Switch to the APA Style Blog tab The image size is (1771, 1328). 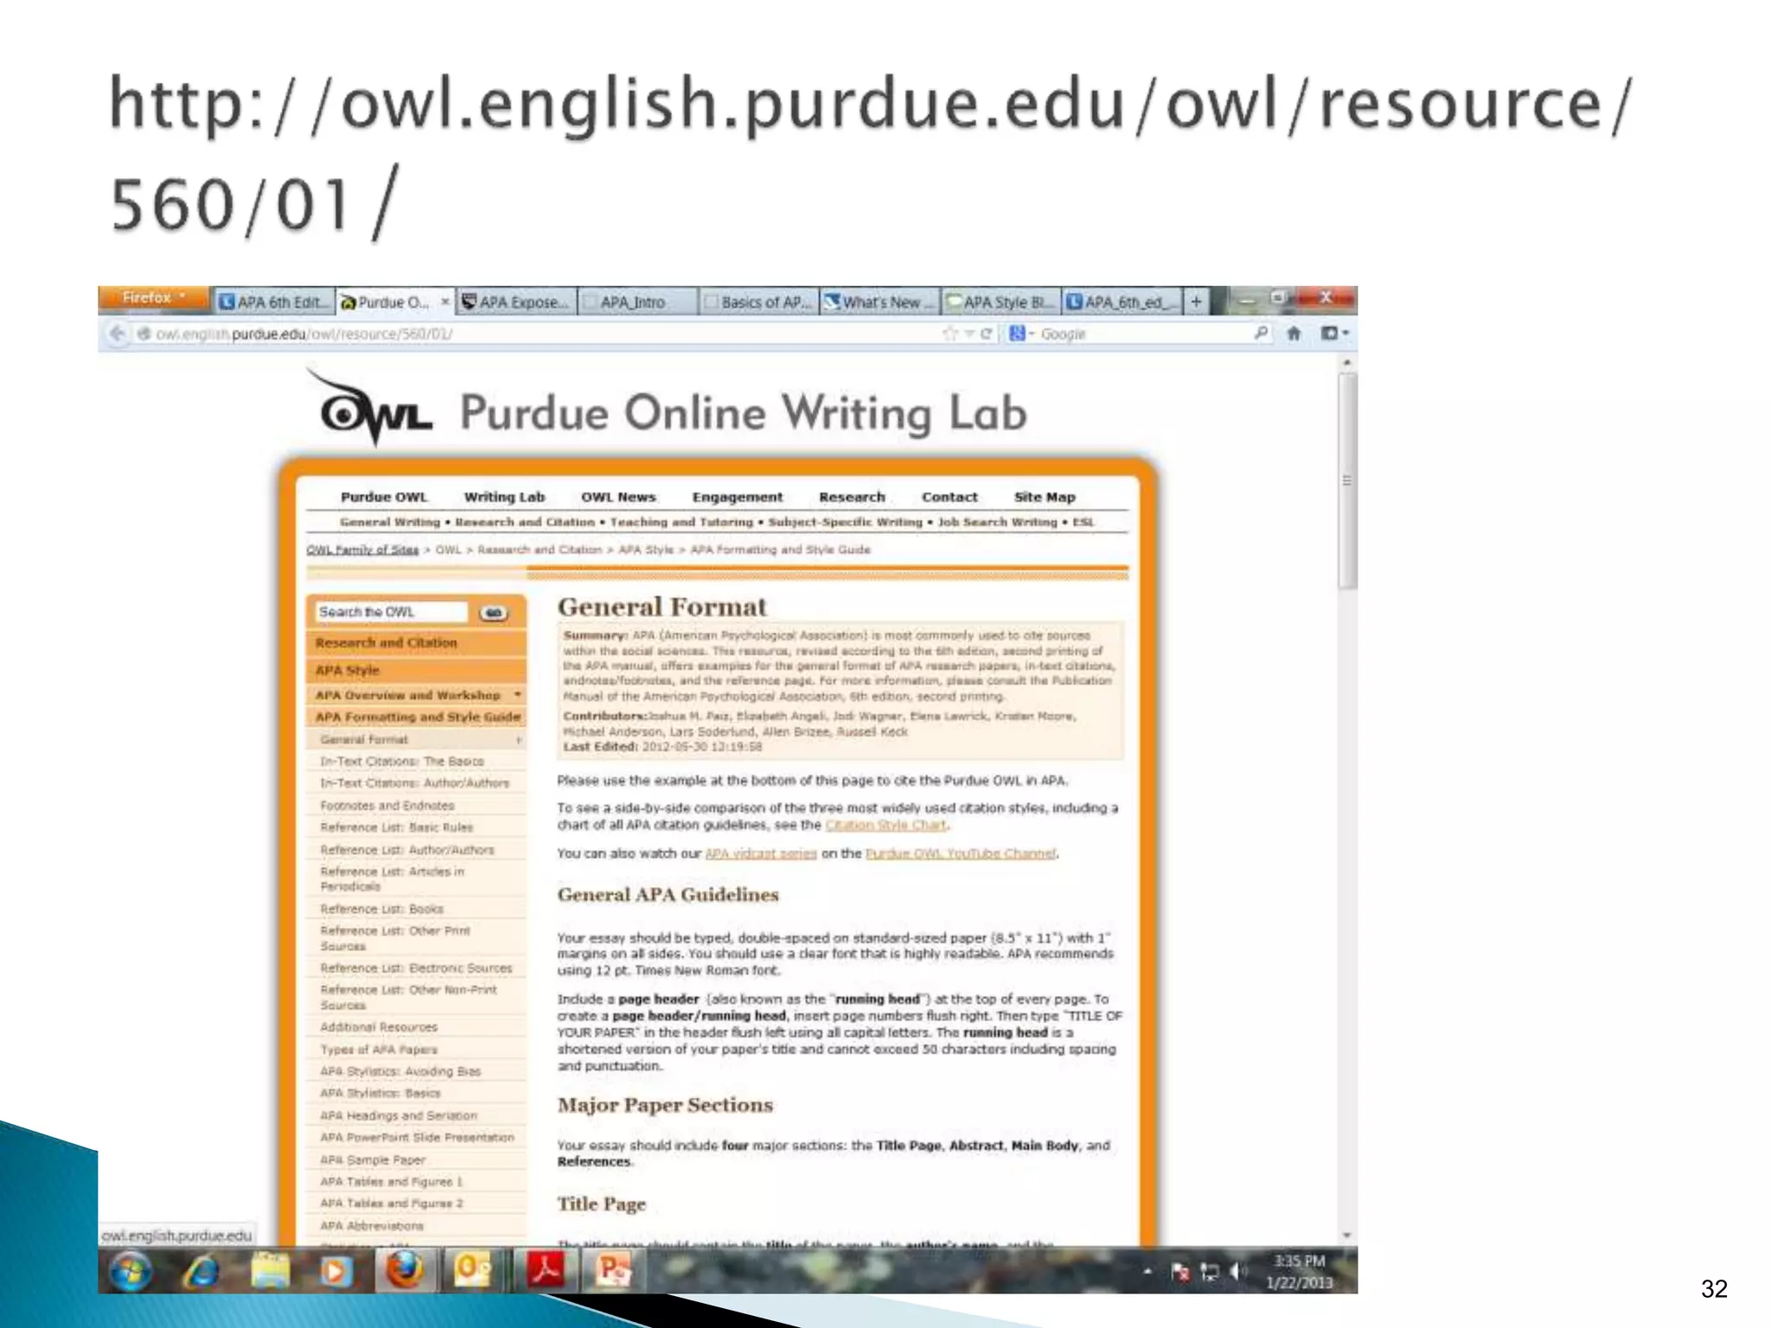(x=1001, y=302)
